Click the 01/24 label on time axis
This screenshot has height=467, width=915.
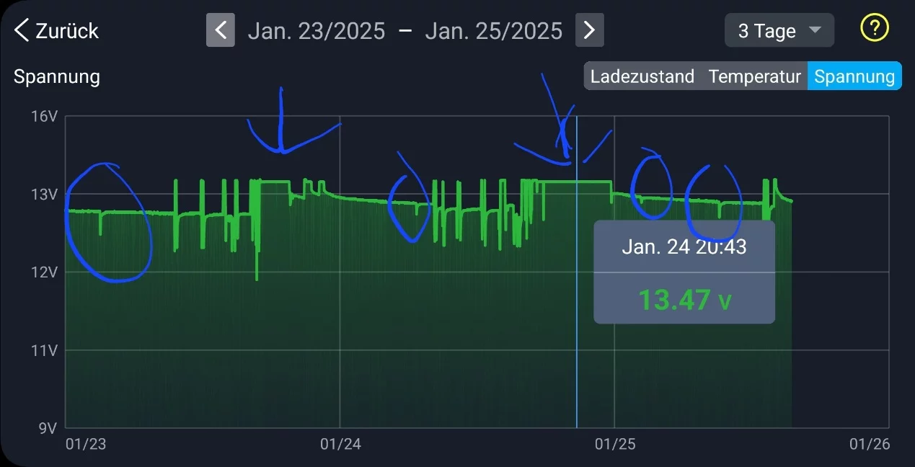pos(339,445)
